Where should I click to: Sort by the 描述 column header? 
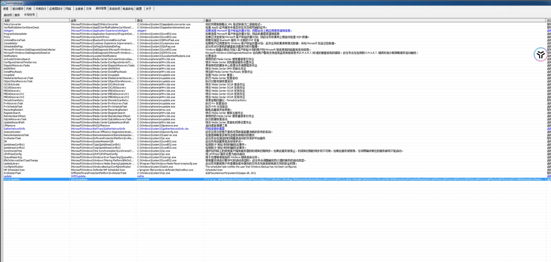click(x=375, y=20)
